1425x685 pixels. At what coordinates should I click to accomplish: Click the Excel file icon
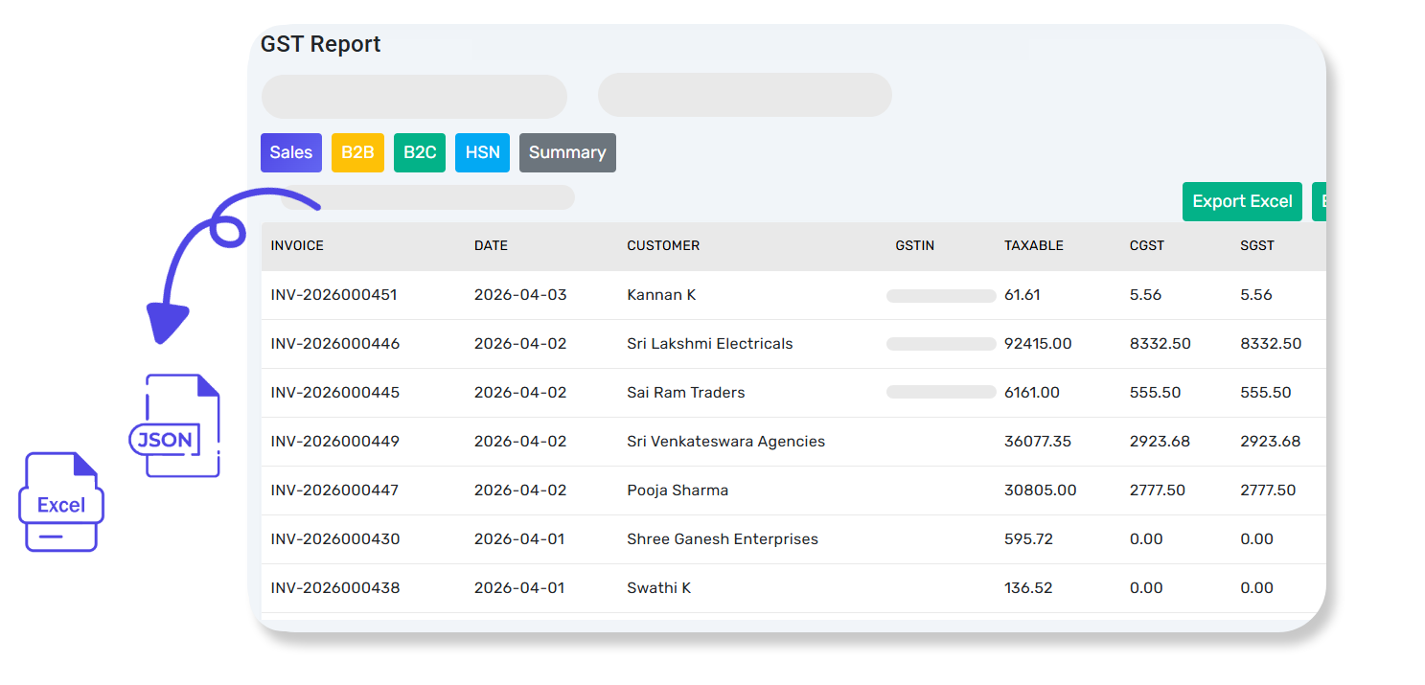[61, 502]
